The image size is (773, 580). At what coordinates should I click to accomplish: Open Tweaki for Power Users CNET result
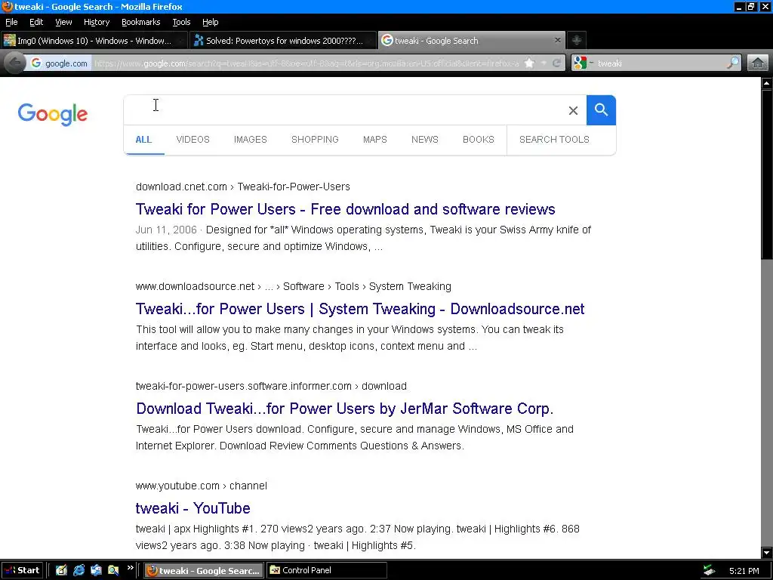click(346, 209)
